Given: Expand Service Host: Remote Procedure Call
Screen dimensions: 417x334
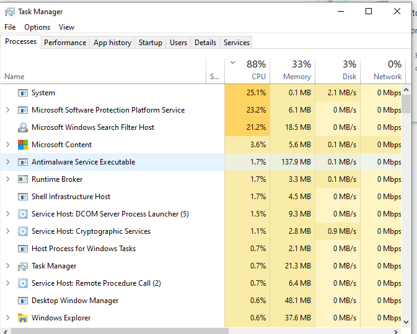Looking at the screenshot, I should click(7, 283).
